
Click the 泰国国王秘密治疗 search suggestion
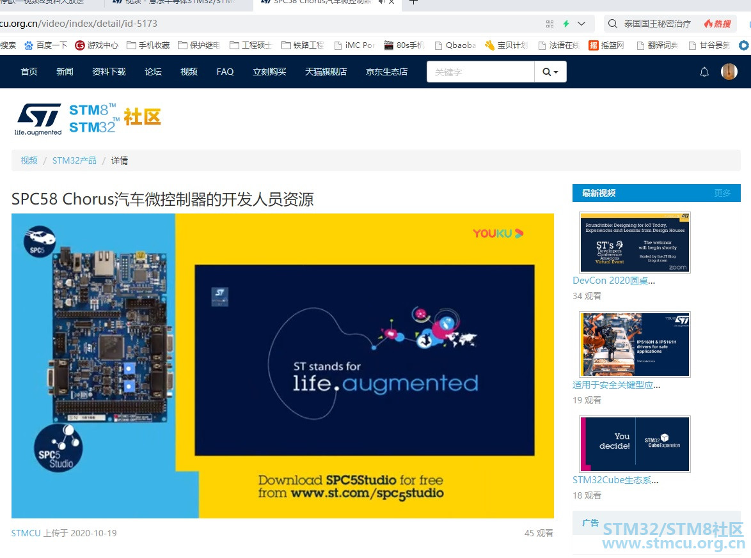pos(657,24)
